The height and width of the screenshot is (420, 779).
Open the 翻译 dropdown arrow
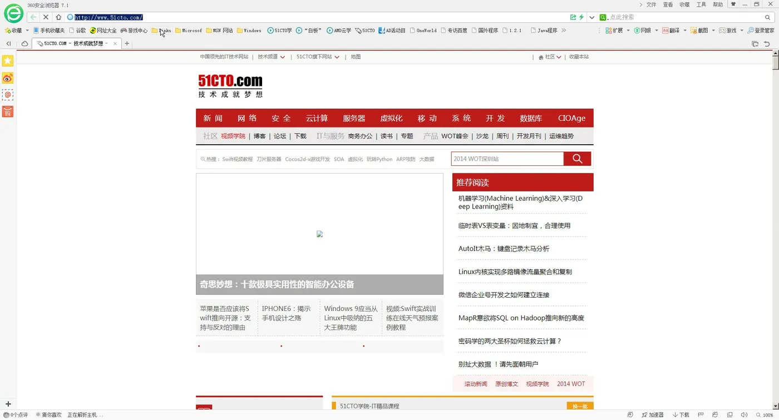(x=685, y=31)
